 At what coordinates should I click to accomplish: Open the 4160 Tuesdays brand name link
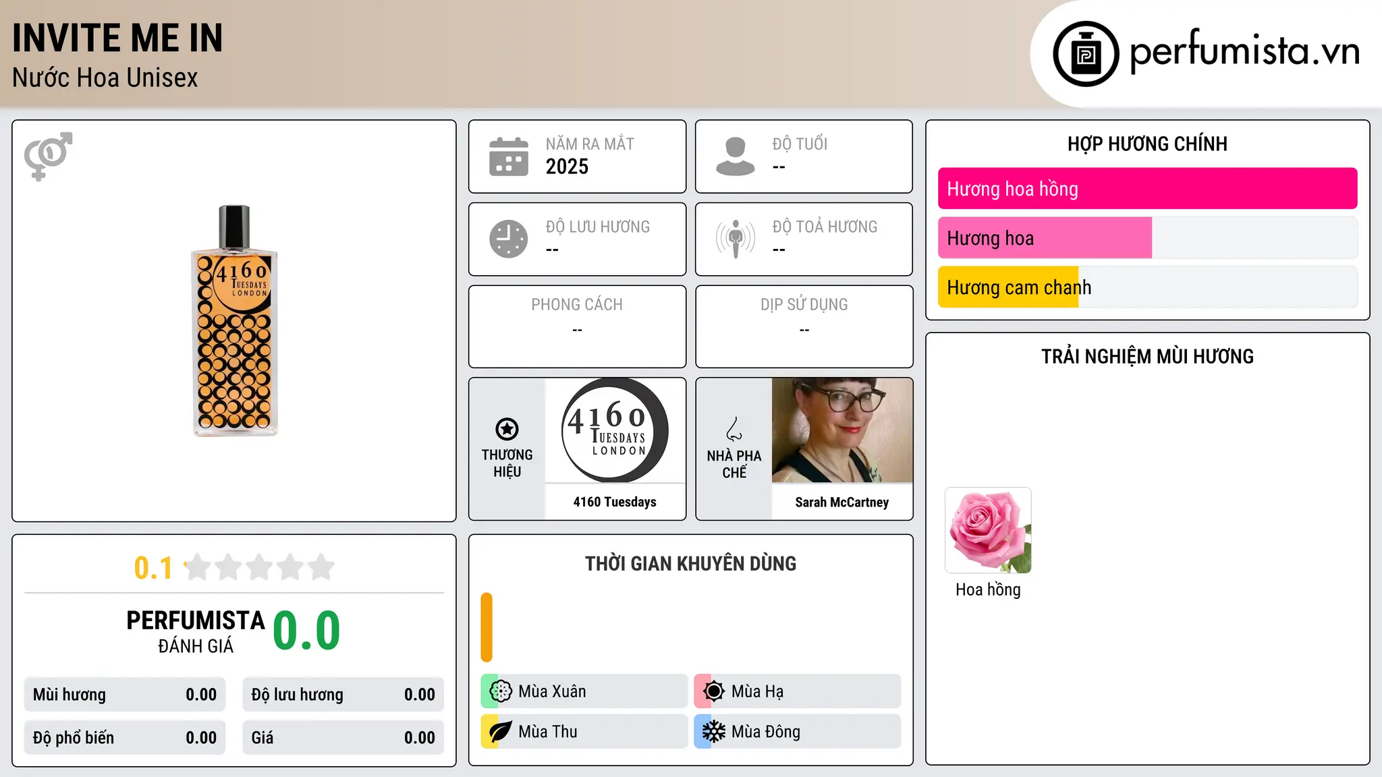[615, 502]
